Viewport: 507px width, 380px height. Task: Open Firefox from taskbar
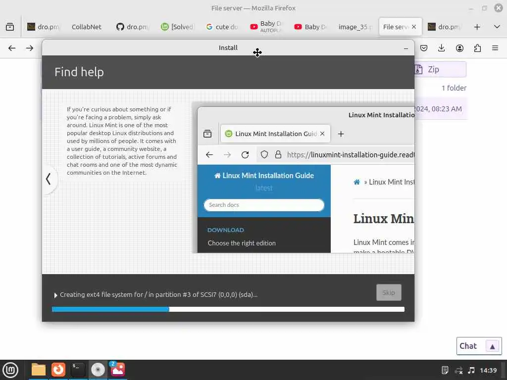[58, 370]
